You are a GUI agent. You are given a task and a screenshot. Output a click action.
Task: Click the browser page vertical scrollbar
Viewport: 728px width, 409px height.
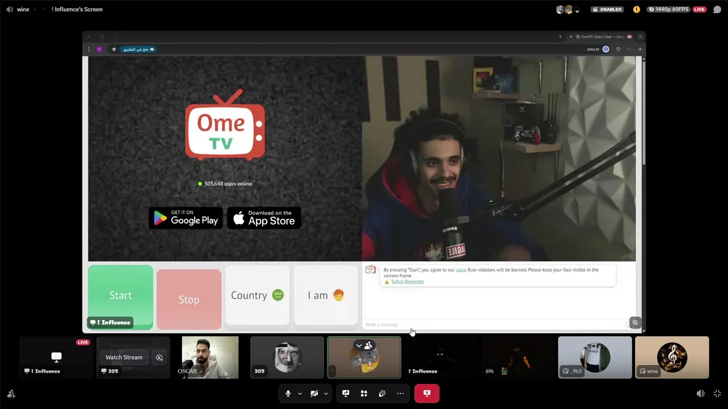pos(643,112)
